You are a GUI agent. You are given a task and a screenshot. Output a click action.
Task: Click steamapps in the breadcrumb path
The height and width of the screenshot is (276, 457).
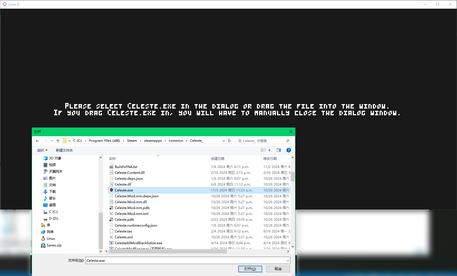[x=153, y=141]
